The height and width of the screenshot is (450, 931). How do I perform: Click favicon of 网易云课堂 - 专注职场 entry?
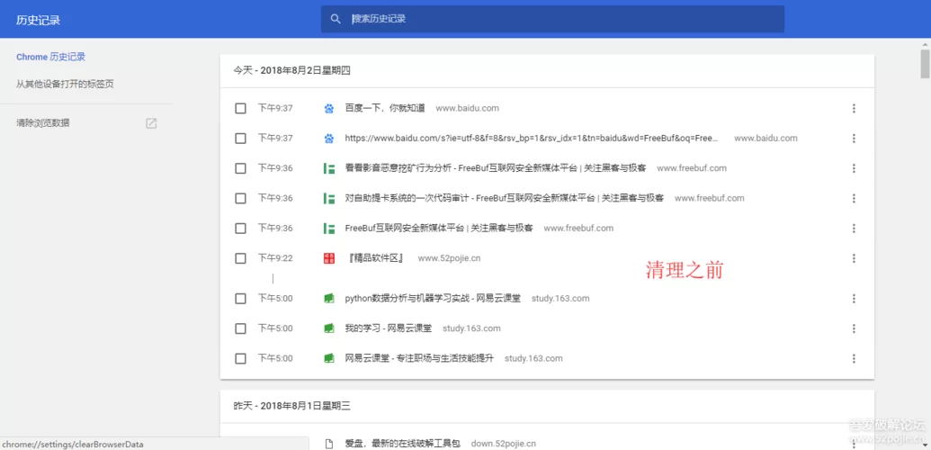pos(329,358)
